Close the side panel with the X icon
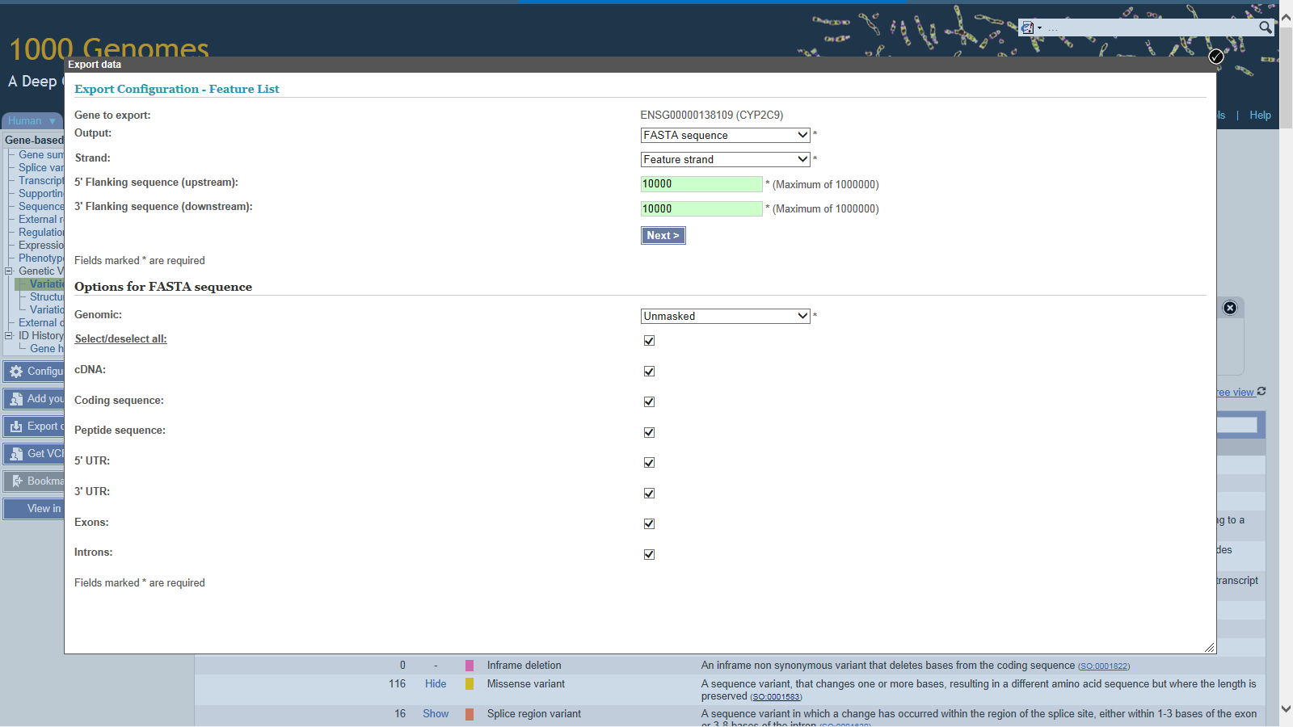 (x=1230, y=308)
